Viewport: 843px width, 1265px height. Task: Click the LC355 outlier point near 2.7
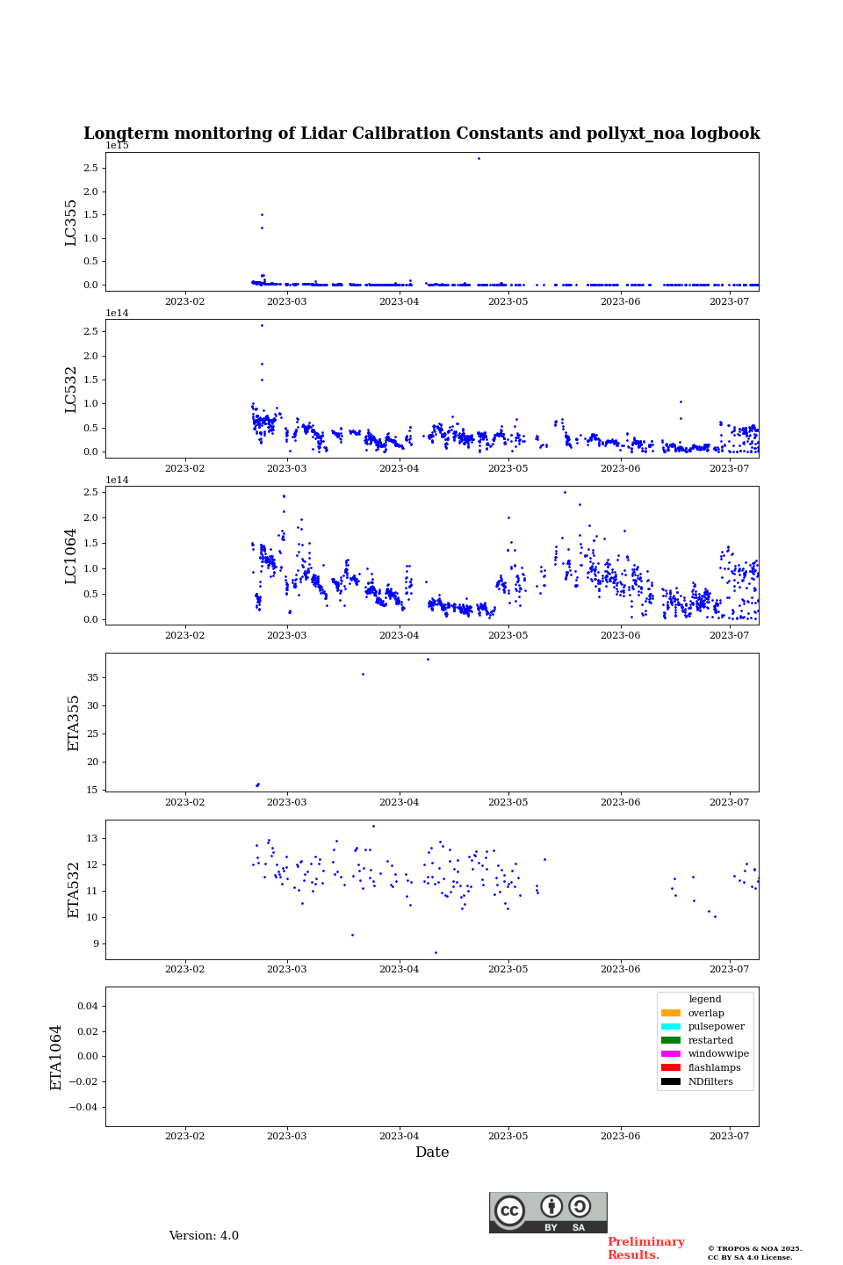[x=479, y=158]
